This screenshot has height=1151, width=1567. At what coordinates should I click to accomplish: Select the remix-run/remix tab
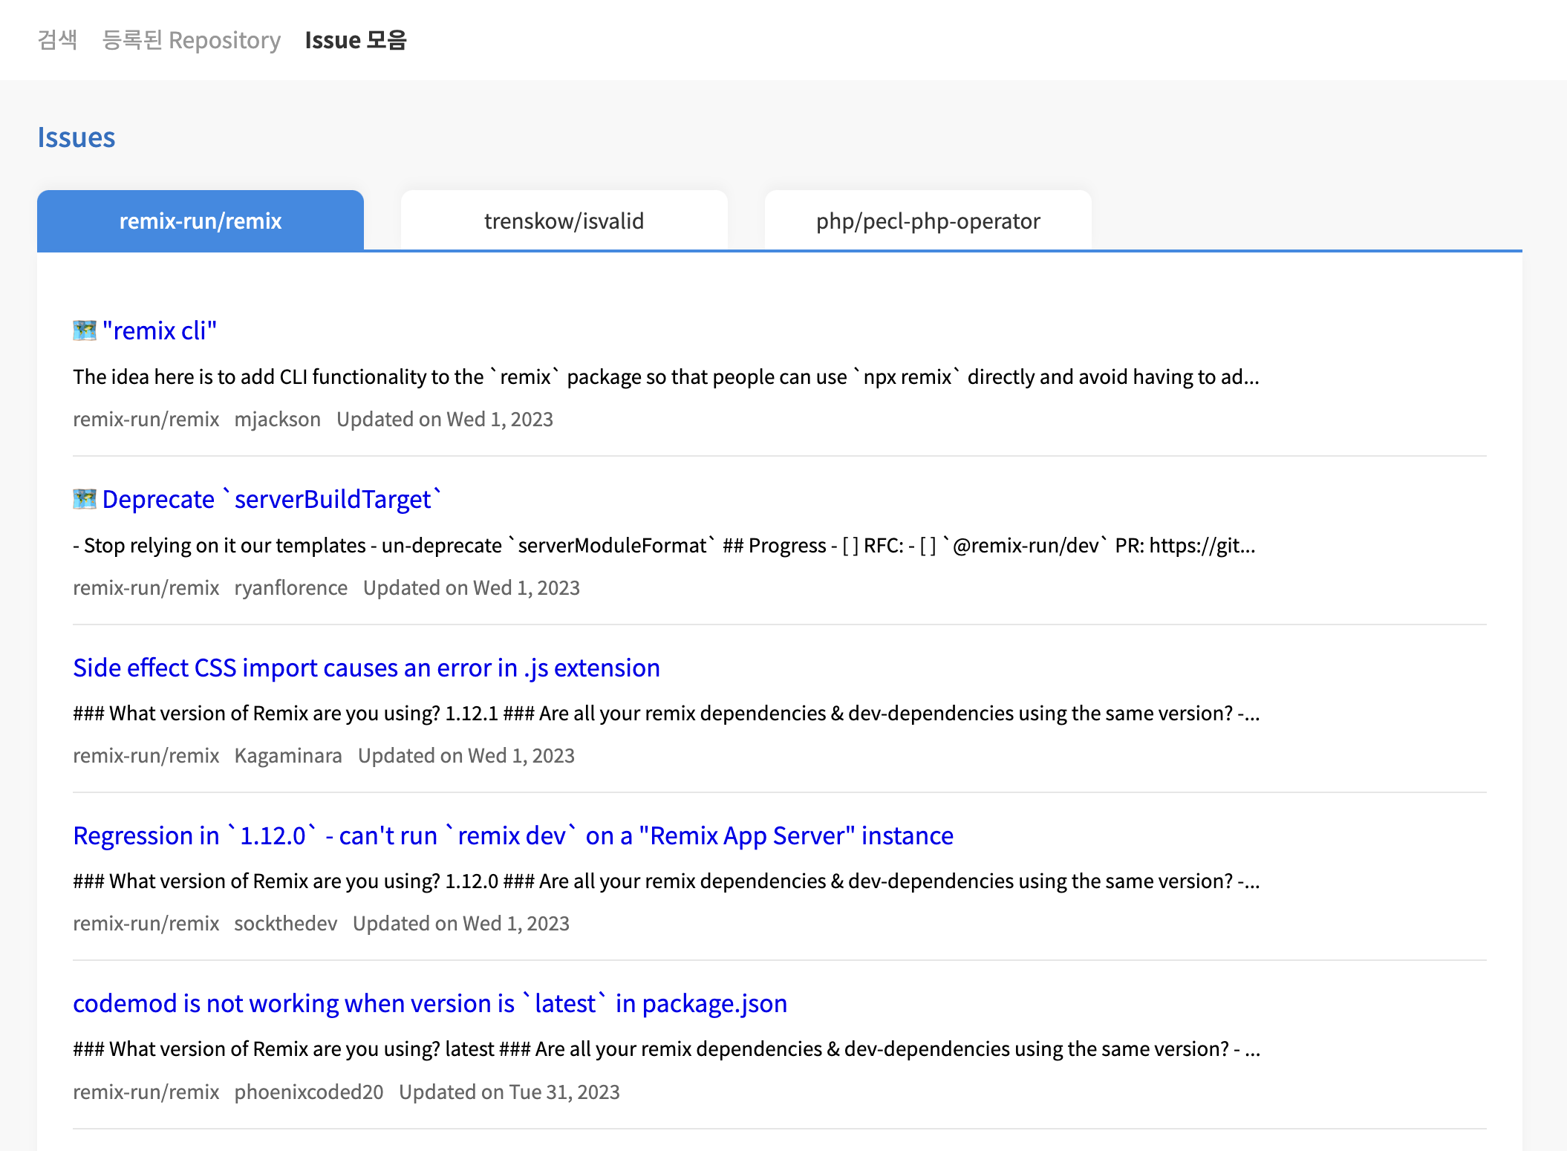point(201,220)
